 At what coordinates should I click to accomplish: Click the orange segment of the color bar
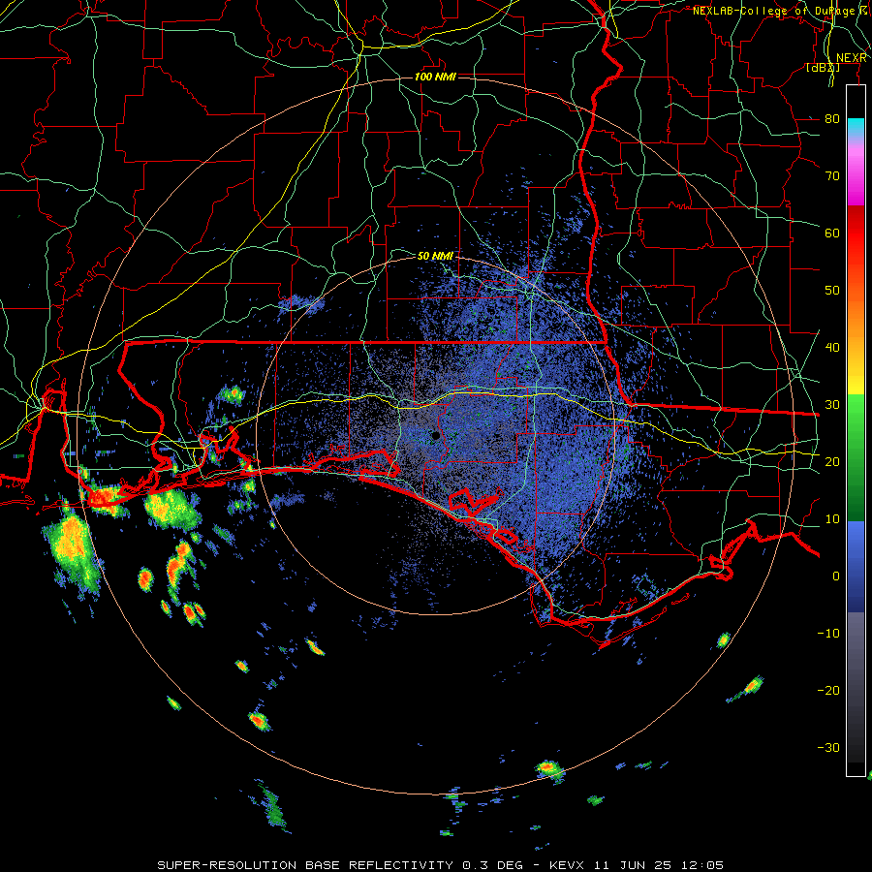click(856, 317)
